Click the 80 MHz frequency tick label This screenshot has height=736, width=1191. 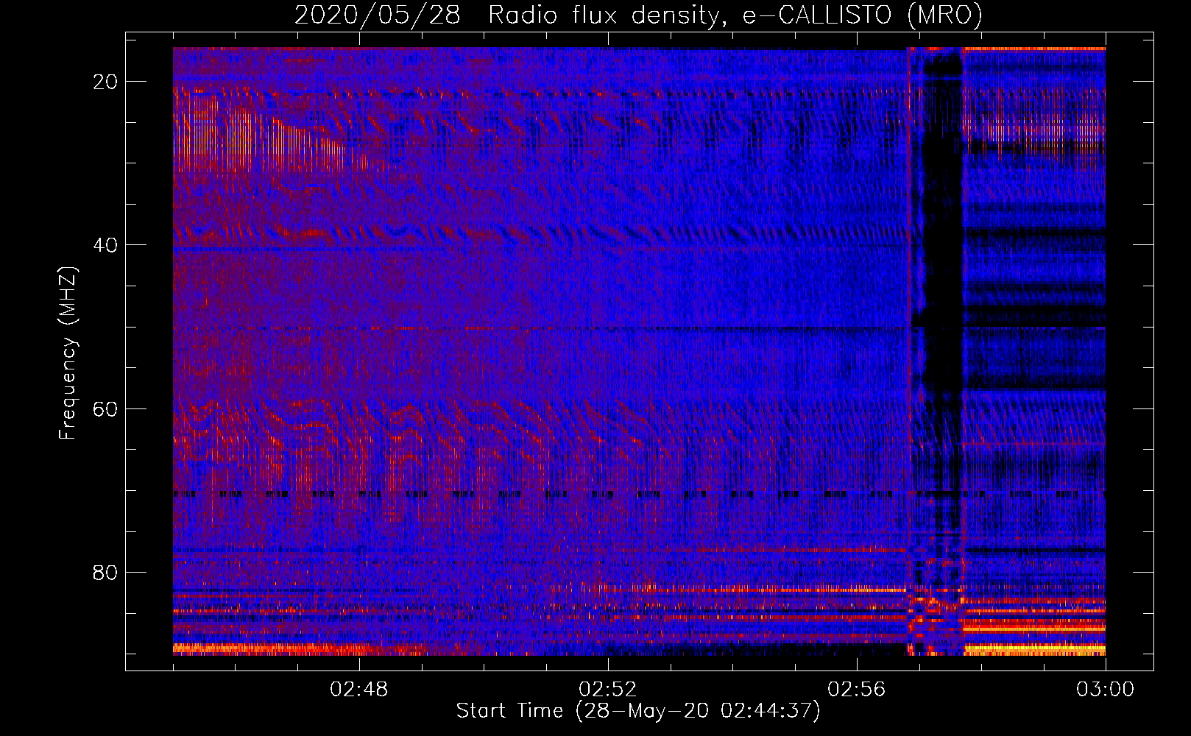(106, 572)
